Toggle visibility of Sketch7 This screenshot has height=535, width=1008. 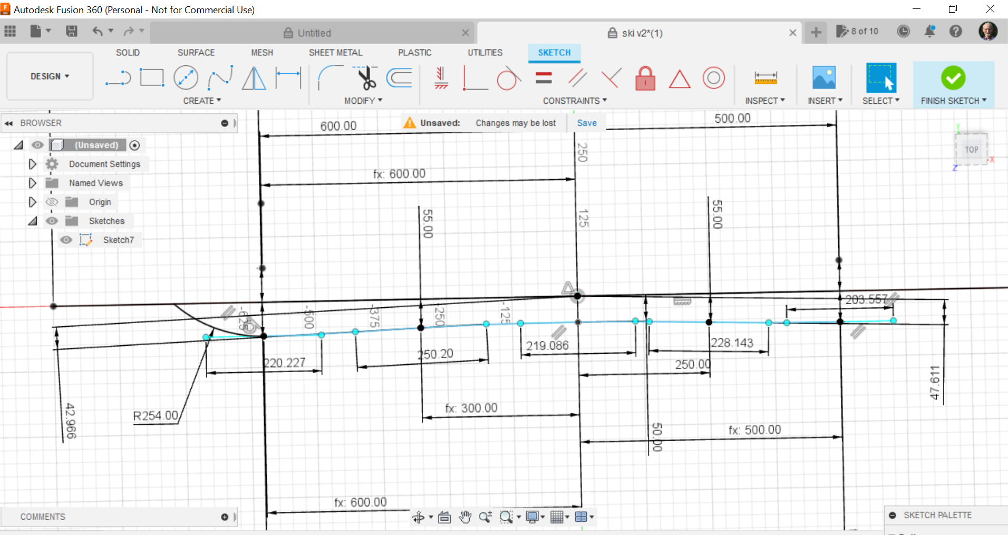click(66, 240)
